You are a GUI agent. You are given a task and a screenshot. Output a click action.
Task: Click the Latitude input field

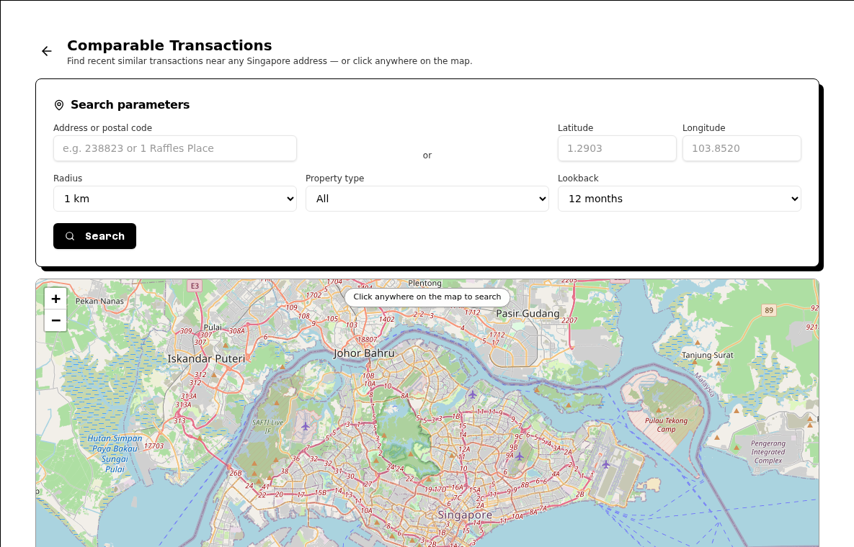pyautogui.click(x=617, y=148)
